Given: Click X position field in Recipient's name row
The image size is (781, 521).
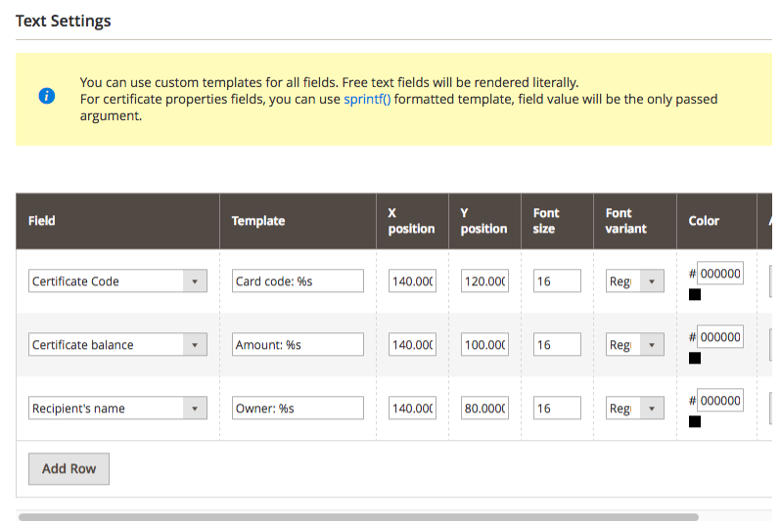Looking at the screenshot, I should click(412, 408).
